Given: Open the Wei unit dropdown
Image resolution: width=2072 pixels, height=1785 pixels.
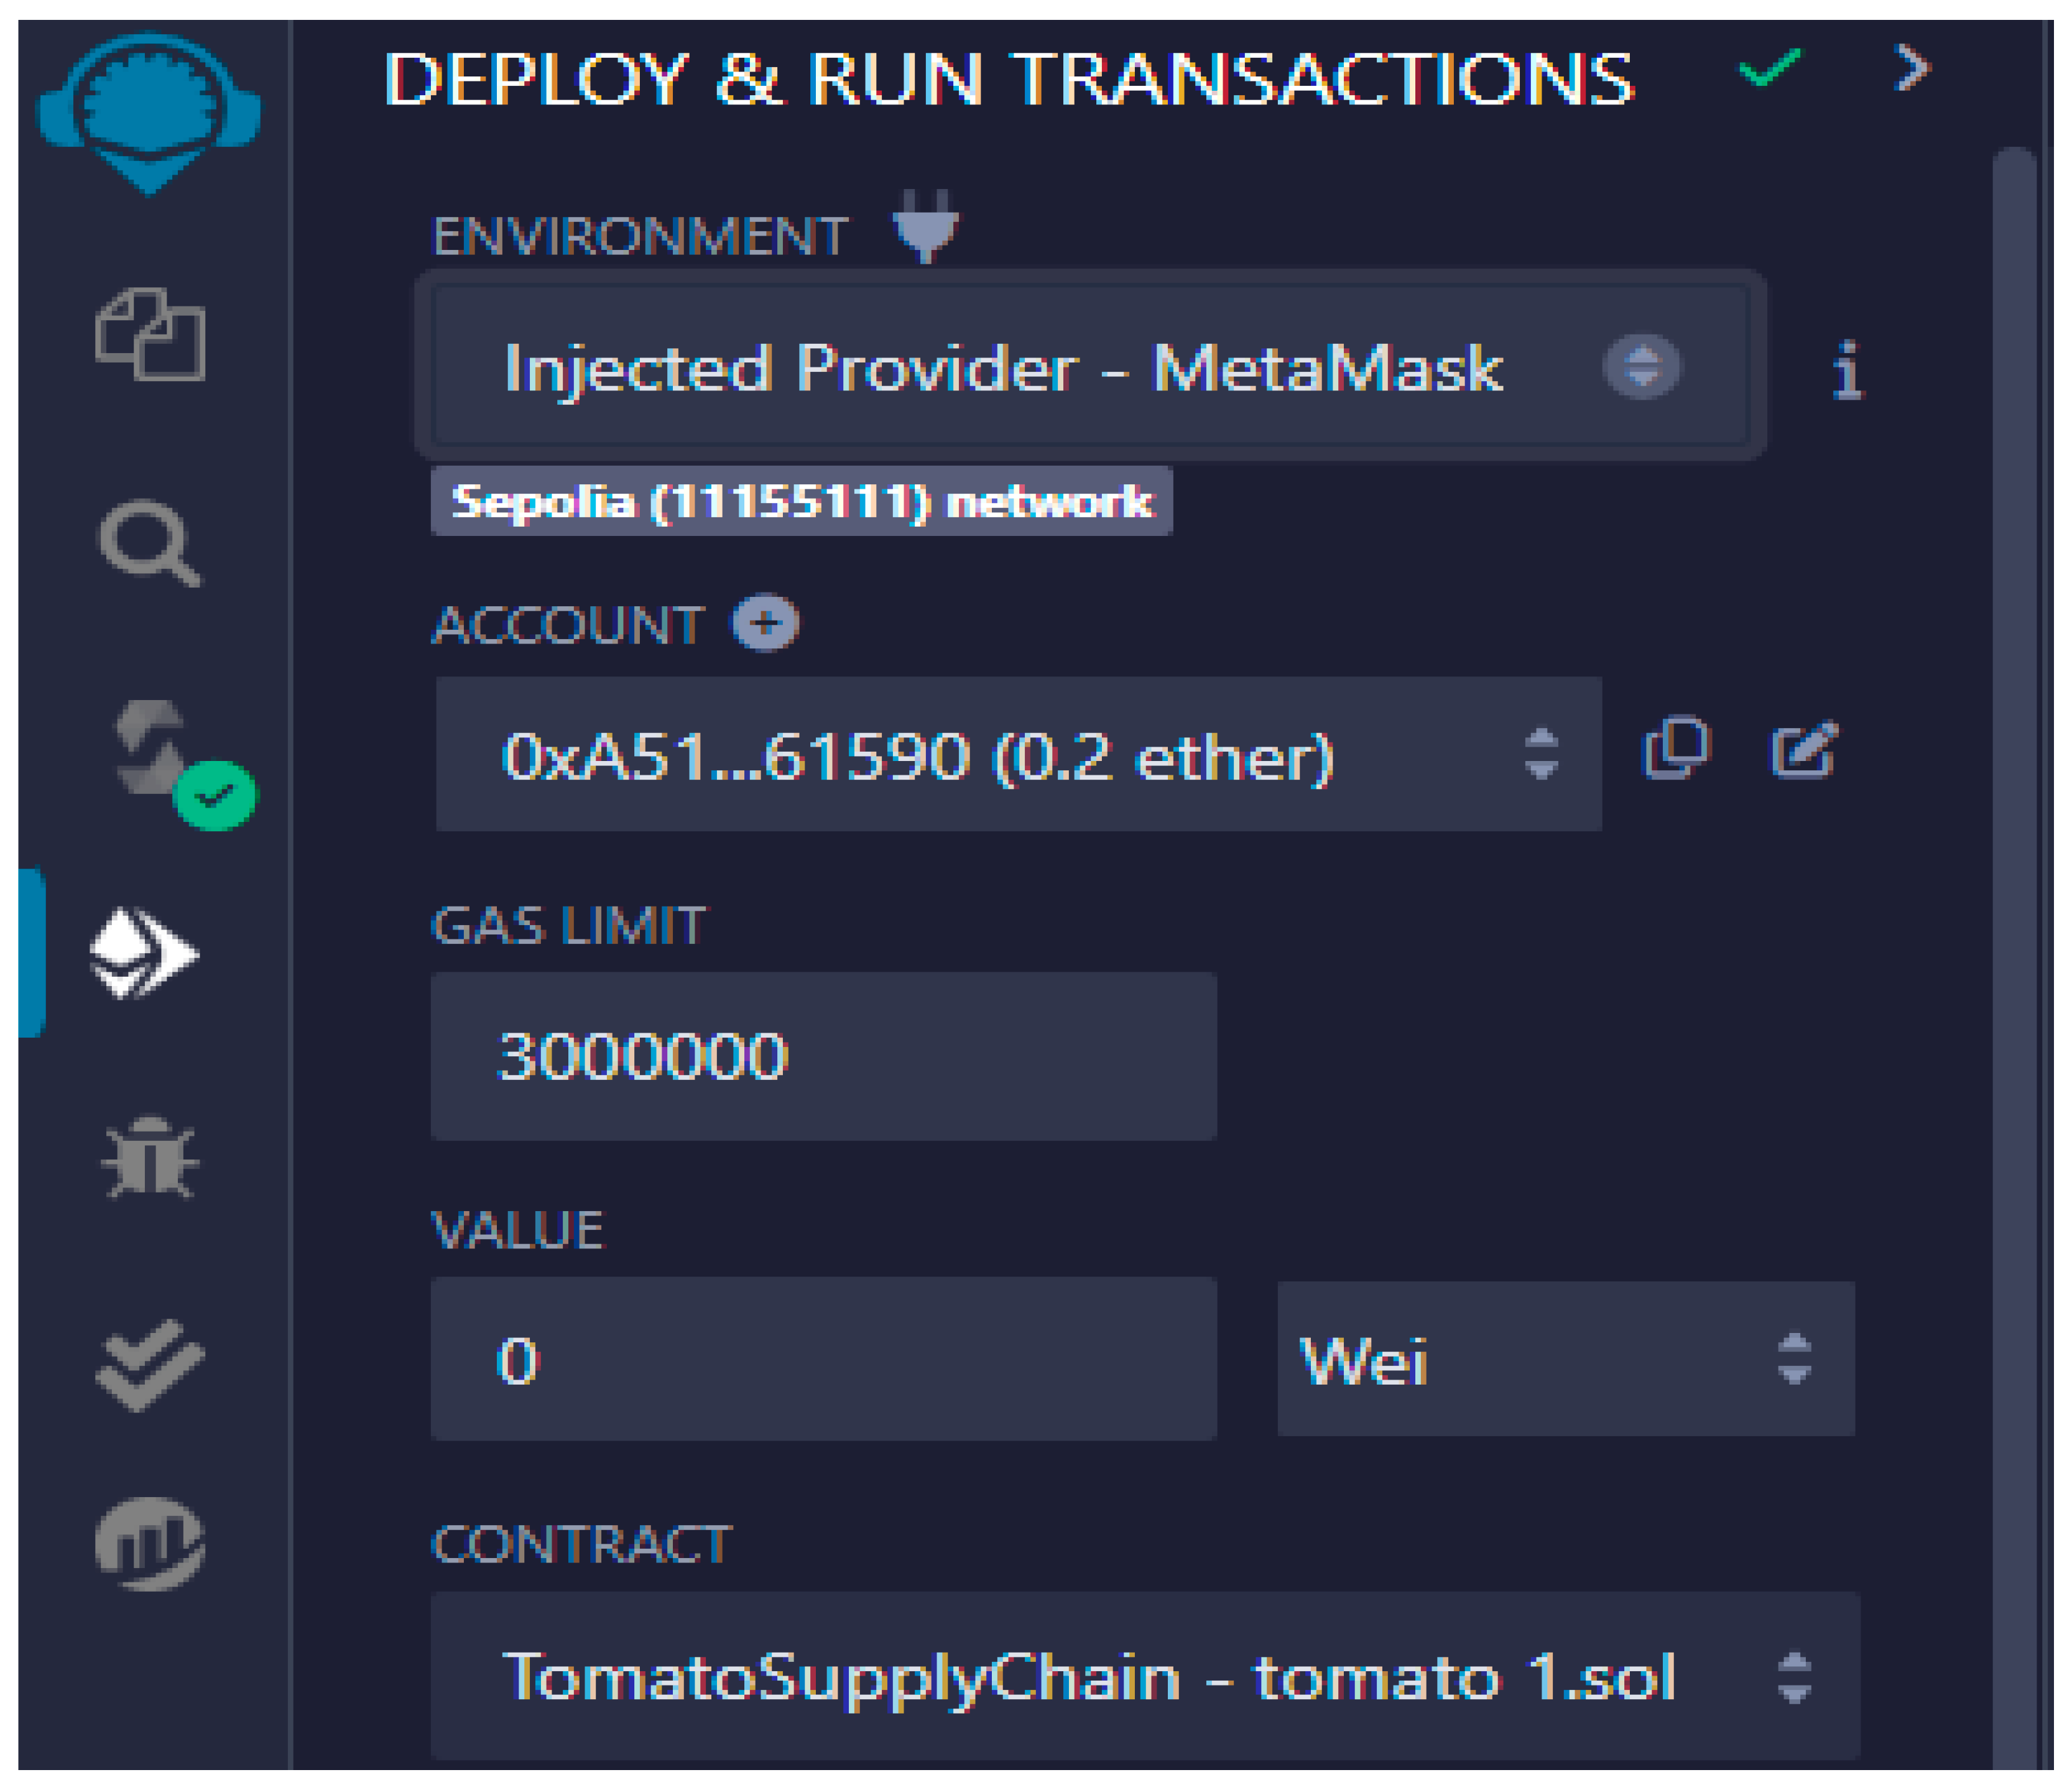Looking at the screenshot, I should [1565, 1359].
